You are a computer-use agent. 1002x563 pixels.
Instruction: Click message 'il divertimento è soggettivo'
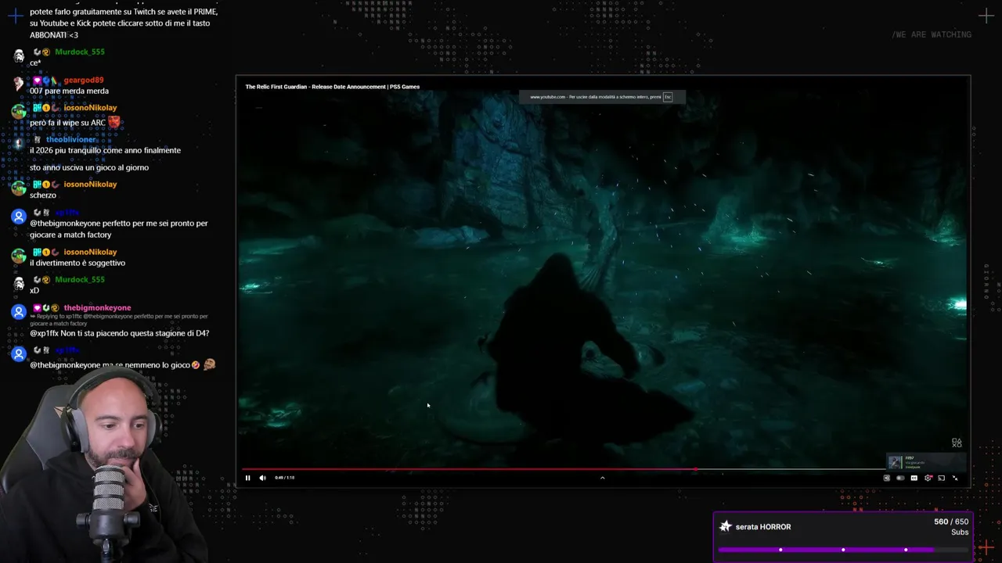(x=77, y=263)
